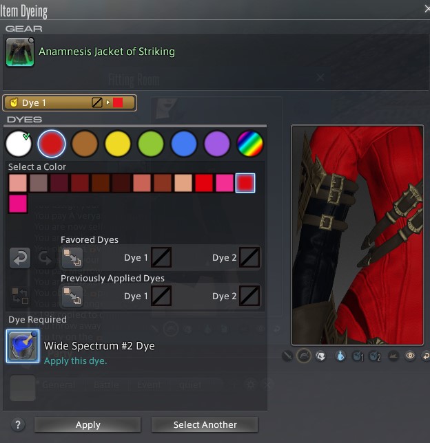Select the blue dye category
Screen dimensions: 430x443
184,144
